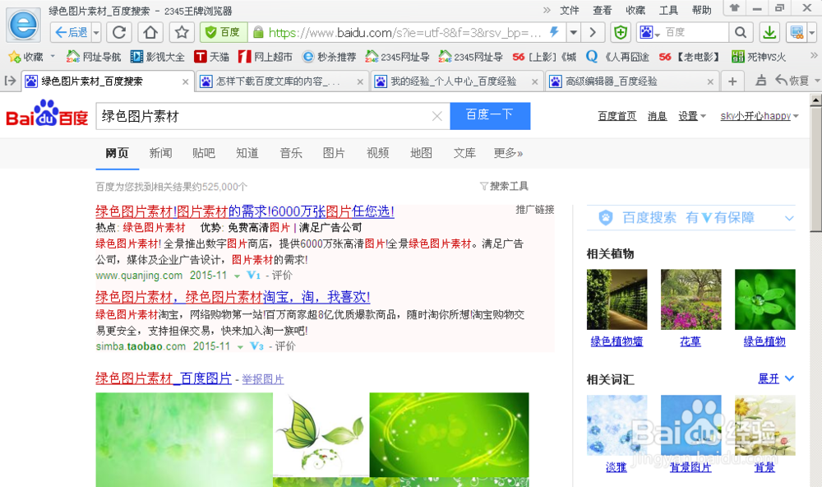Image resolution: width=822 pixels, height=487 pixels.
Task: Click the address bar URL field
Action: [404, 33]
